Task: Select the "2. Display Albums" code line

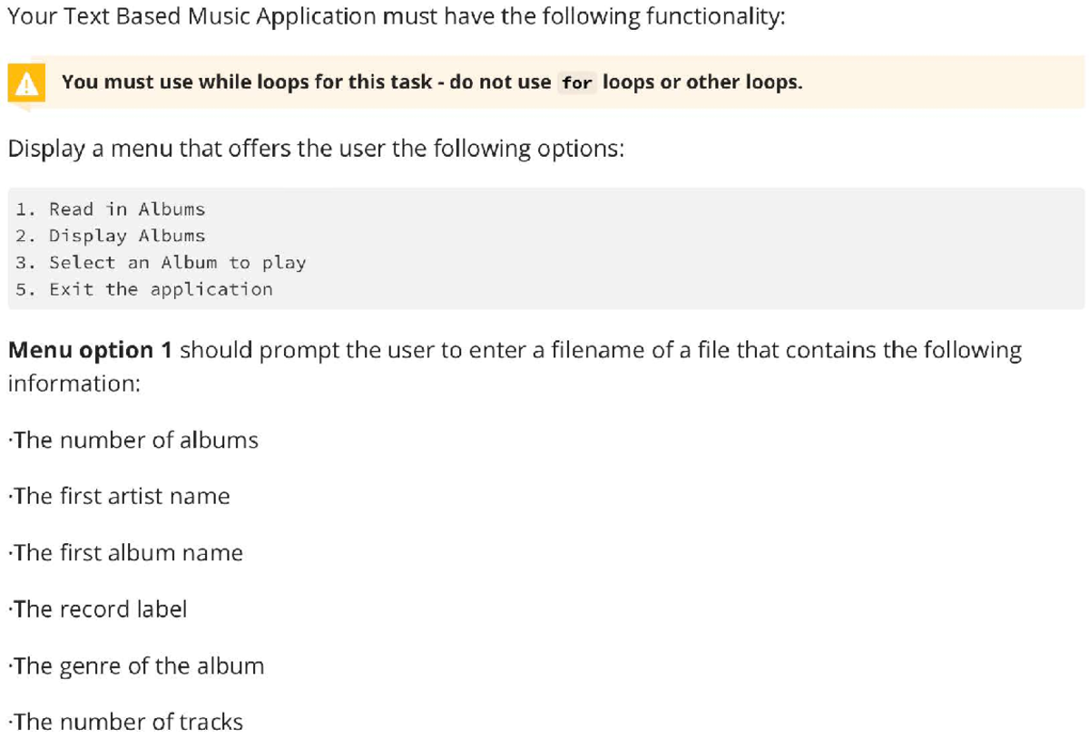Action: (111, 236)
